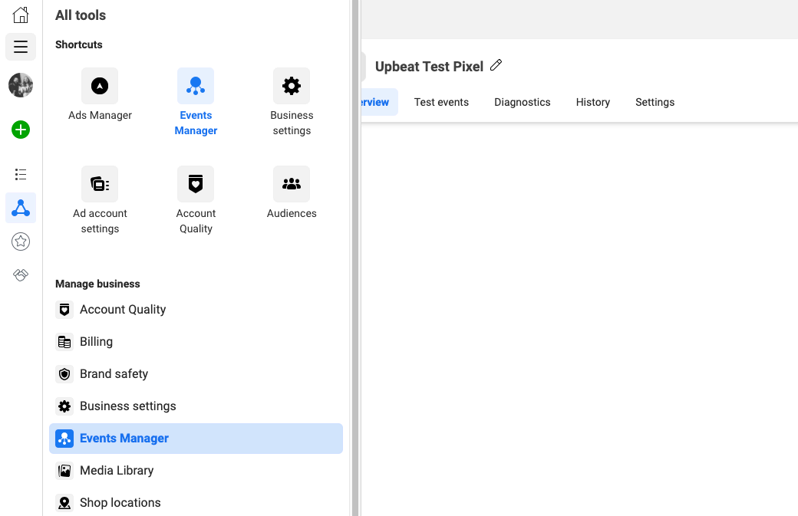The image size is (798, 516).
Task: Switch to the Test events tab
Action: [441, 102]
